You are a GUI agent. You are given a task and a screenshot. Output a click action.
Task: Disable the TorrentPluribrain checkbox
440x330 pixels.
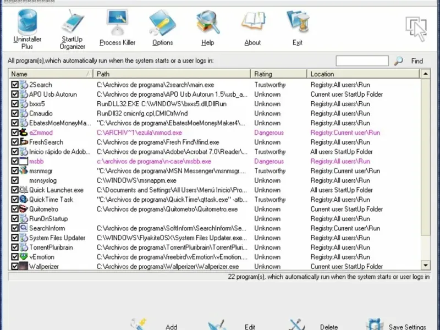[x=15, y=247]
